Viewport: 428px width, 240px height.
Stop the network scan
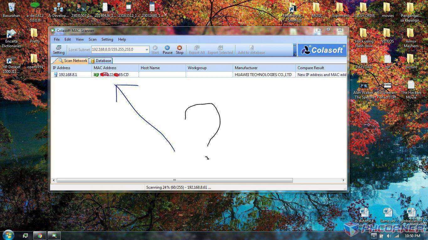(179, 50)
